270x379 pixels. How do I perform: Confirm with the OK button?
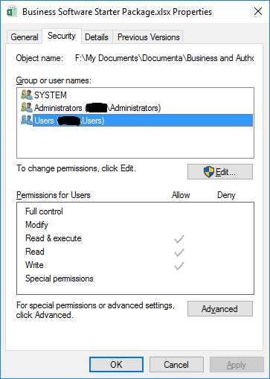coord(116,364)
